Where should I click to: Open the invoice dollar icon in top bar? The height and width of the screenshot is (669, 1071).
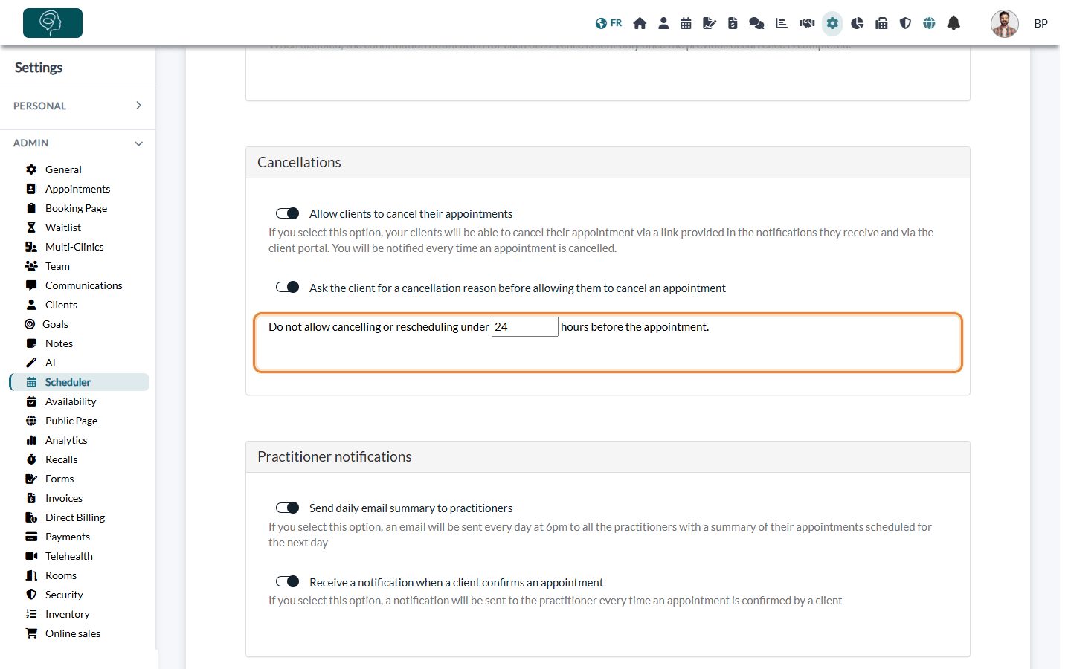coord(733,23)
